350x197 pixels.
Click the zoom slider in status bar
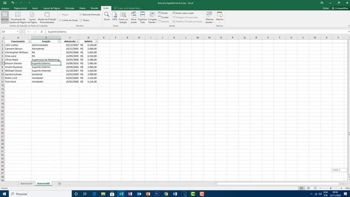pos(331,188)
